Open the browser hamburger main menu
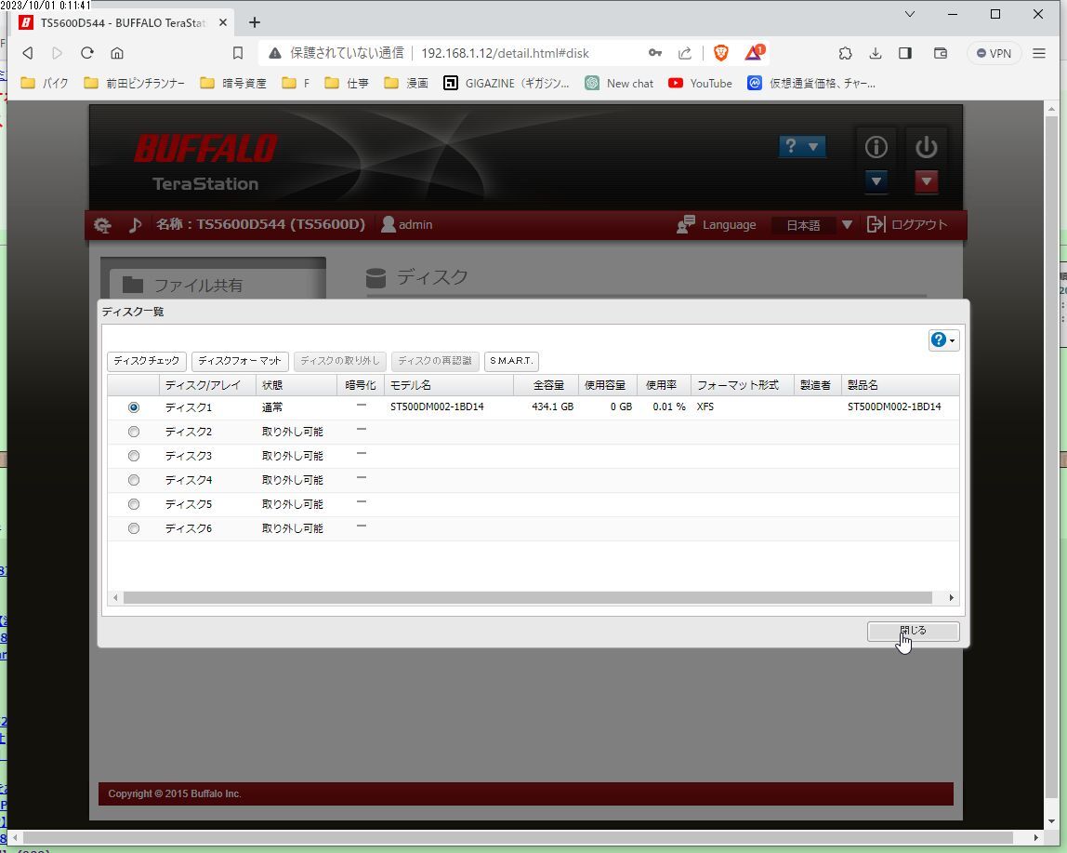This screenshot has width=1067, height=853. click(1039, 53)
